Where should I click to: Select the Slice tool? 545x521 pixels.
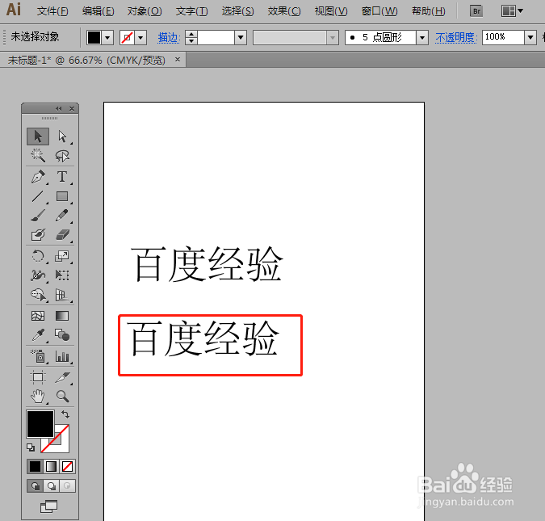pyautogui.click(x=62, y=377)
